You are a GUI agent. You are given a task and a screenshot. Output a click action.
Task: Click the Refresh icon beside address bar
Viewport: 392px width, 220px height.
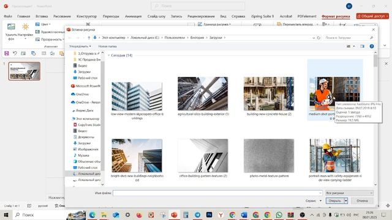pyautogui.click(x=318, y=38)
